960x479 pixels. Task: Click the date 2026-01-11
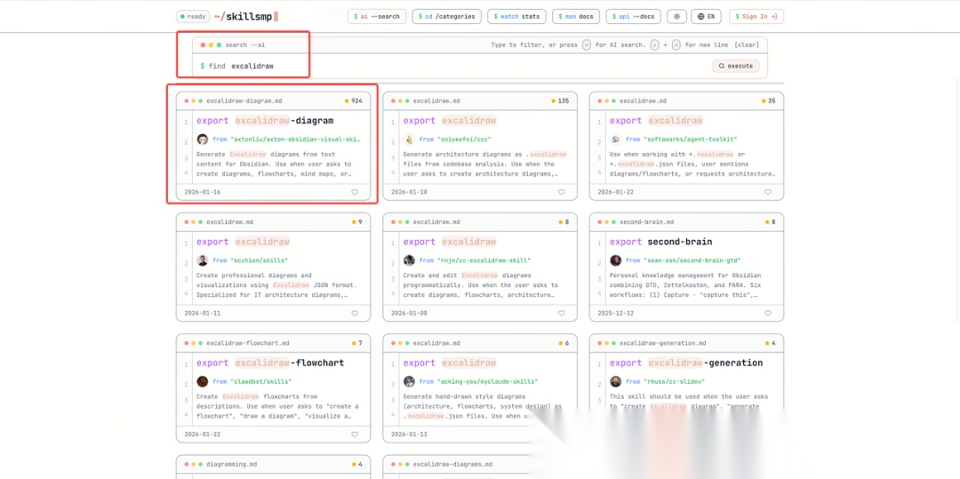203,313
